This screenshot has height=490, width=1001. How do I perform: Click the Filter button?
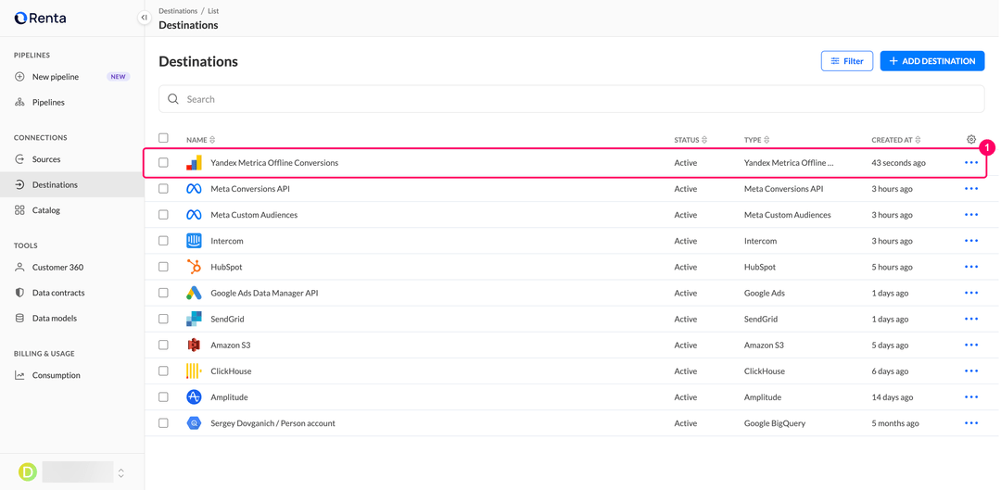(846, 61)
